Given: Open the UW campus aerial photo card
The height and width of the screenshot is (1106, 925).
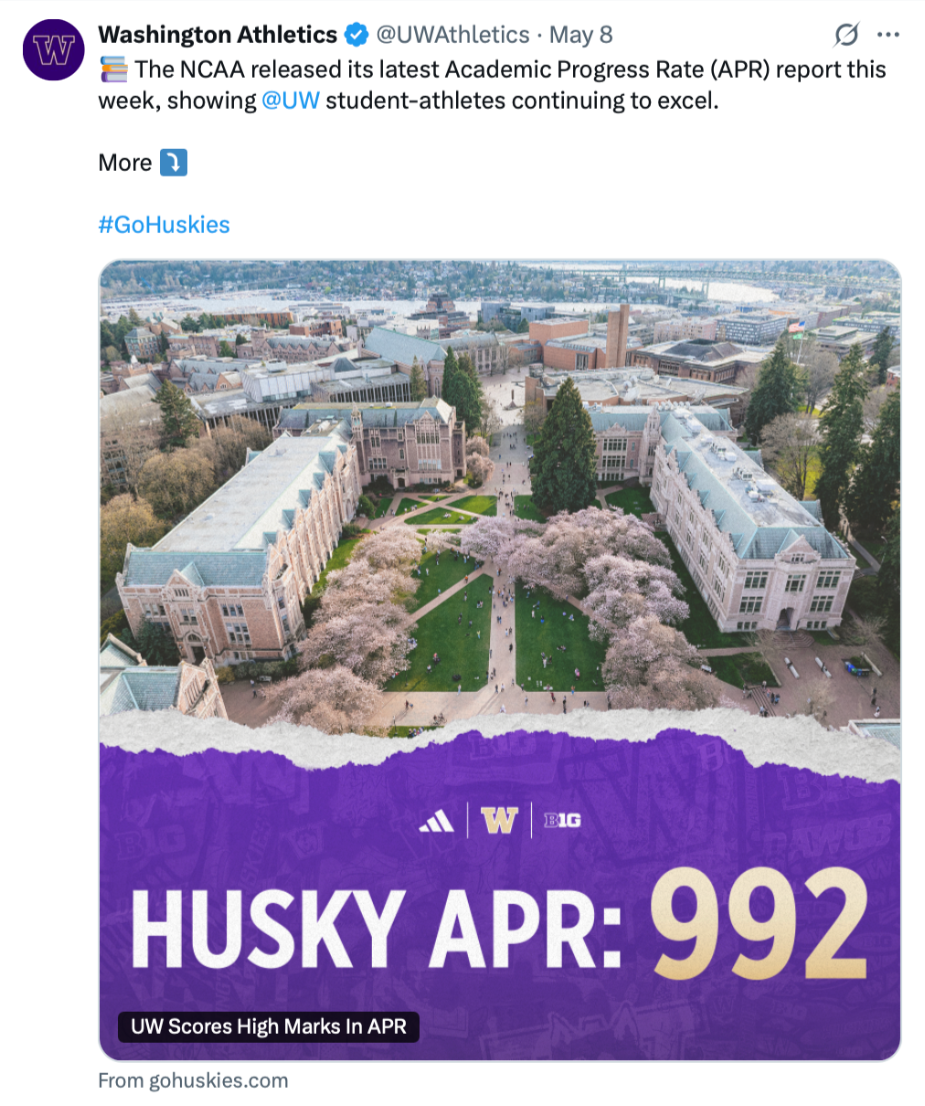Looking at the screenshot, I should click(500, 660).
